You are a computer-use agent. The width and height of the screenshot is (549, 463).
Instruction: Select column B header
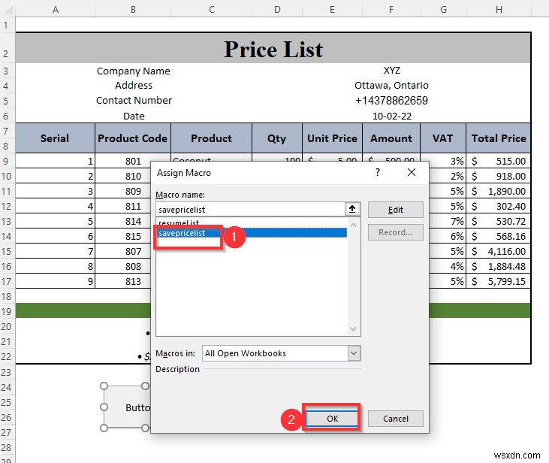(133, 10)
